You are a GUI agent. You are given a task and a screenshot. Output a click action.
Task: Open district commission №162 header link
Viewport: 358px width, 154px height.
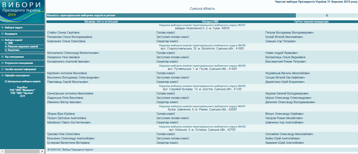tap(202, 127)
